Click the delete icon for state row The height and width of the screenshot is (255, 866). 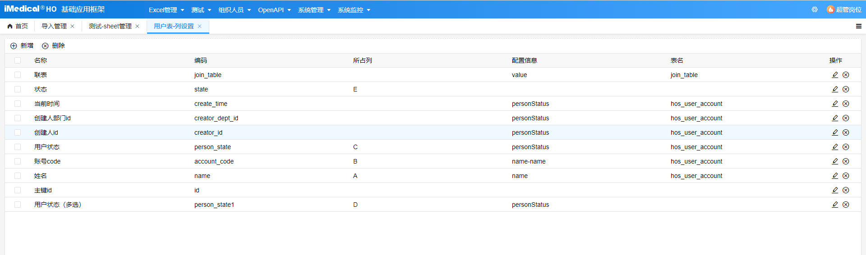(846, 89)
